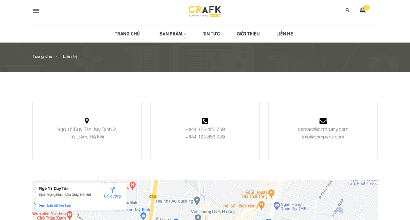Click GoGi House restaurant map marker
Viewport: 410px width, 220px height.
pyautogui.click(x=272, y=193)
